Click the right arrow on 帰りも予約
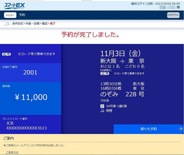The image size is (184, 155). click(180, 129)
